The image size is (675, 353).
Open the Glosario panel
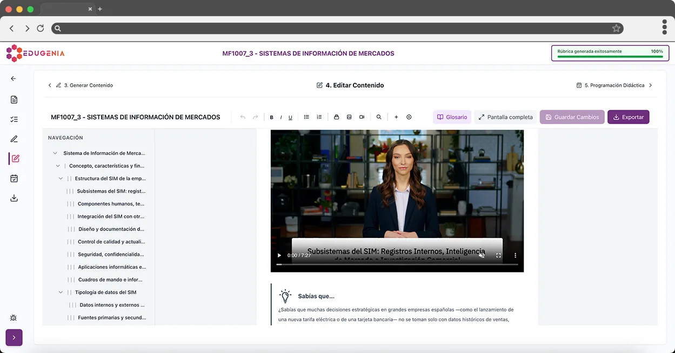pyautogui.click(x=452, y=117)
